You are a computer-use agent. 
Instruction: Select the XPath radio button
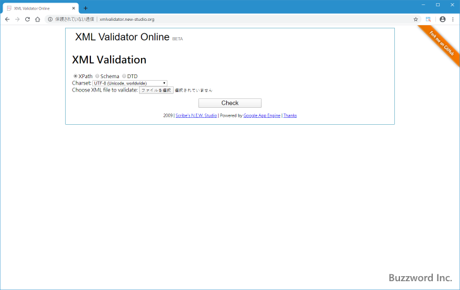[x=75, y=76]
